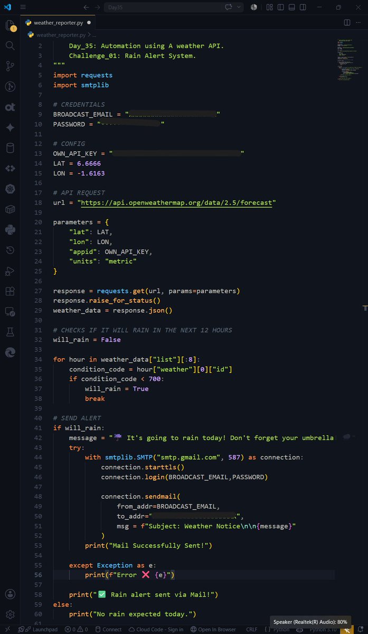Open the Run and Debug view
368x634 pixels.
pyautogui.click(x=10, y=271)
